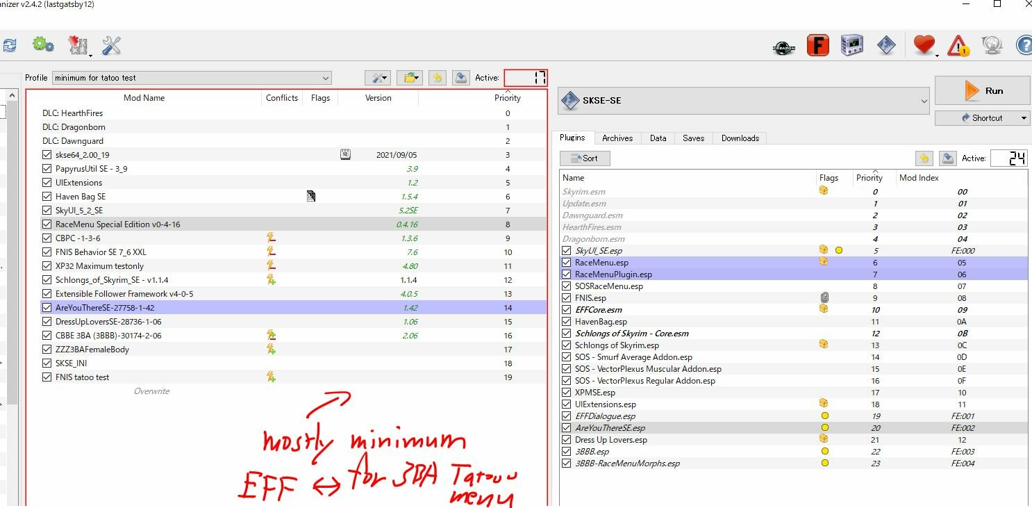Click the Sort plugins button
The height and width of the screenshot is (508, 1032).
click(x=585, y=158)
